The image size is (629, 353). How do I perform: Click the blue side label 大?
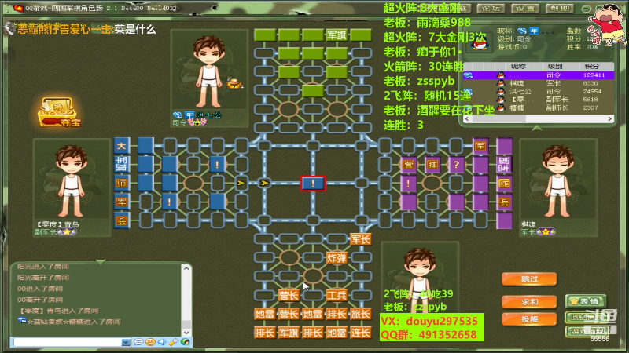pos(122,146)
